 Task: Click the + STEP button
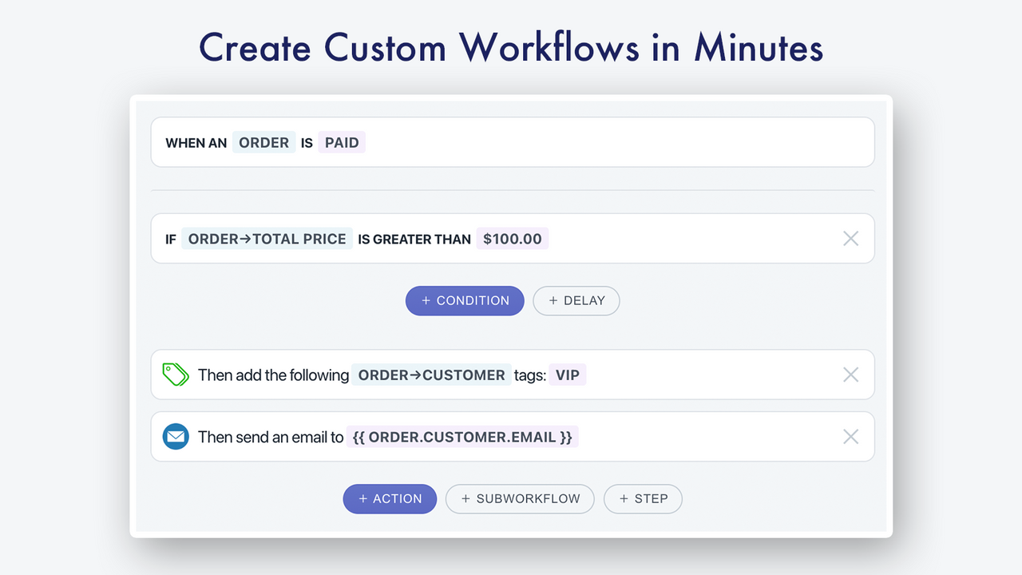(643, 498)
